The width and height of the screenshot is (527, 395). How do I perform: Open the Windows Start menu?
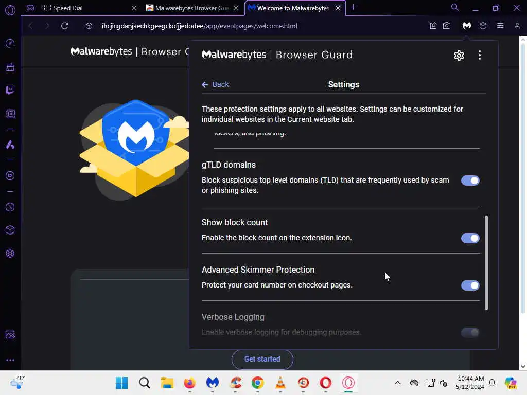[x=121, y=383]
